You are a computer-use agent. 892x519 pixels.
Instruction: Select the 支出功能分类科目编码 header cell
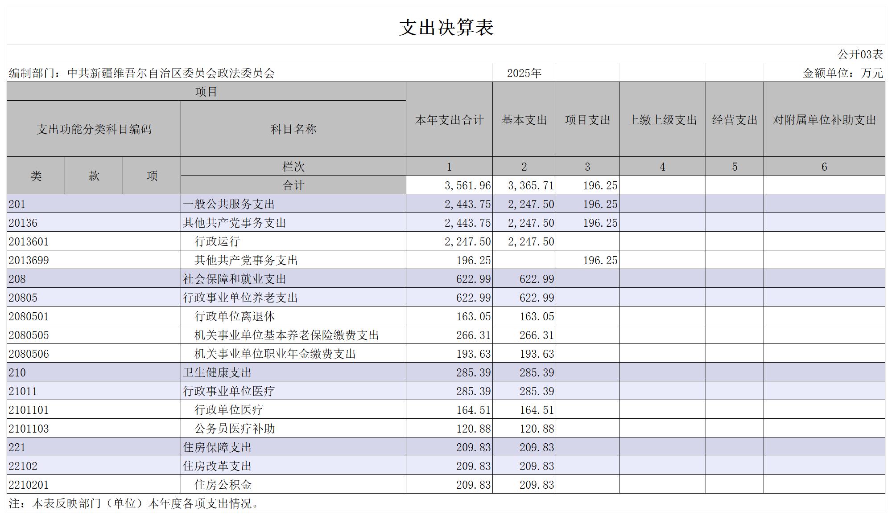point(94,129)
